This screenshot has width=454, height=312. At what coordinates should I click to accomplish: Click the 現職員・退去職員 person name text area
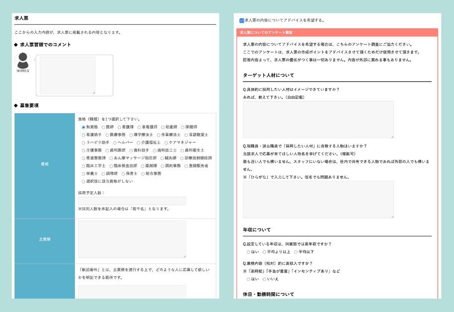[318, 199]
